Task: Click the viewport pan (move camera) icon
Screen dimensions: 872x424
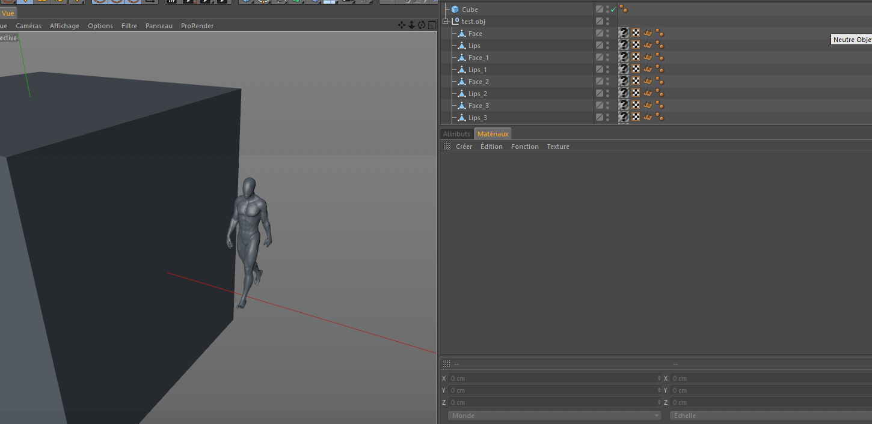Action: [402, 25]
